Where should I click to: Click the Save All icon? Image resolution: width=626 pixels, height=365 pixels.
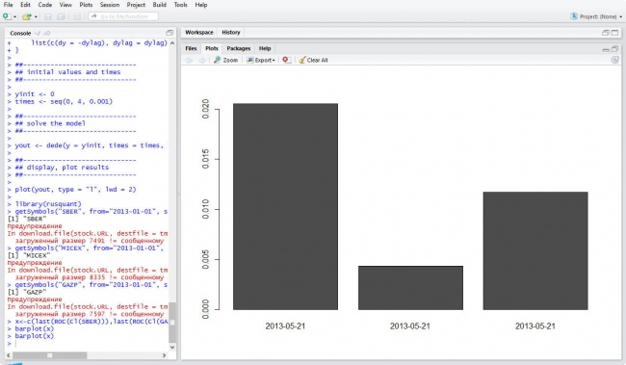[61, 16]
